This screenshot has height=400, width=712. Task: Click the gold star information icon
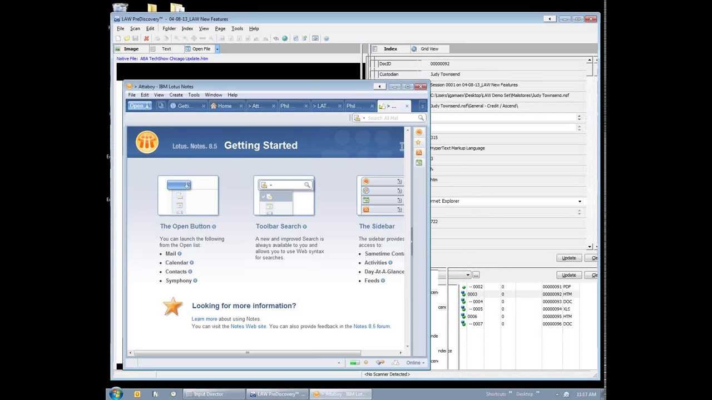tap(173, 307)
